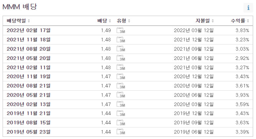Click payment date 2019년 06월 12일
The width and height of the screenshot is (256, 139).
click(x=194, y=132)
